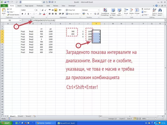This screenshot has width=167, height=125.
Task: Toggle Center horizontal alignment
Action: point(53,14)
